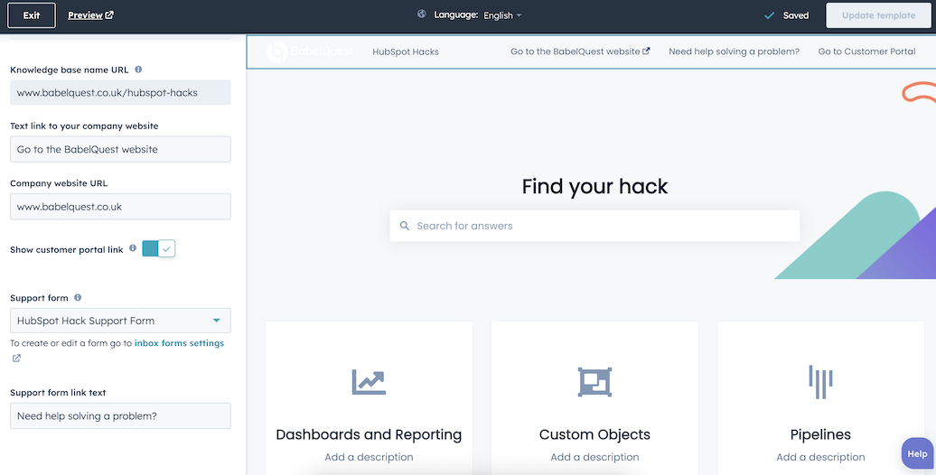Click the Search for answers field

coord(594,226)
